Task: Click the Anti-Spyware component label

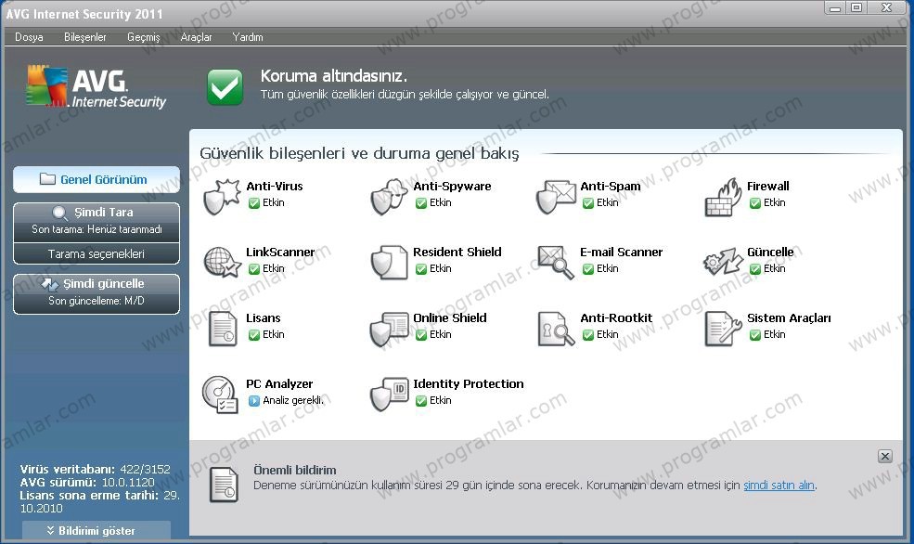Action: [452, 186]
